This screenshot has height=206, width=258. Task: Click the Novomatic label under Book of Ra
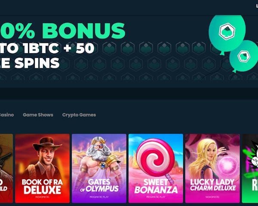(x=42, y=197)
